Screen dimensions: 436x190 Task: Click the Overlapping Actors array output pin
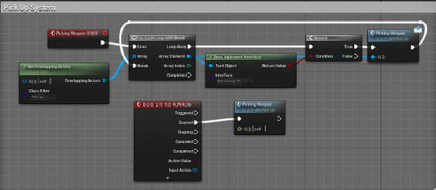(104, 81)
